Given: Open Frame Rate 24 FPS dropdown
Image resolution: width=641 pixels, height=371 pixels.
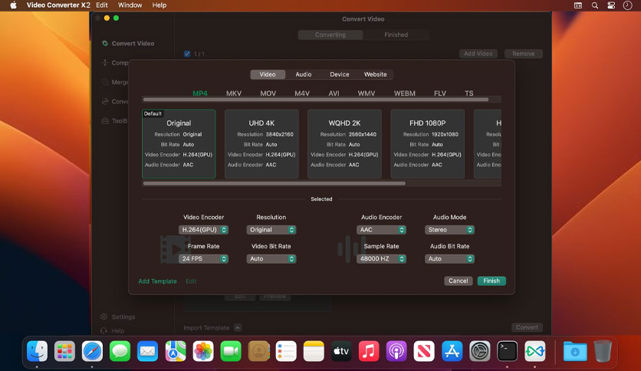Looking at the screenshot, I should [x=203, y=258].
